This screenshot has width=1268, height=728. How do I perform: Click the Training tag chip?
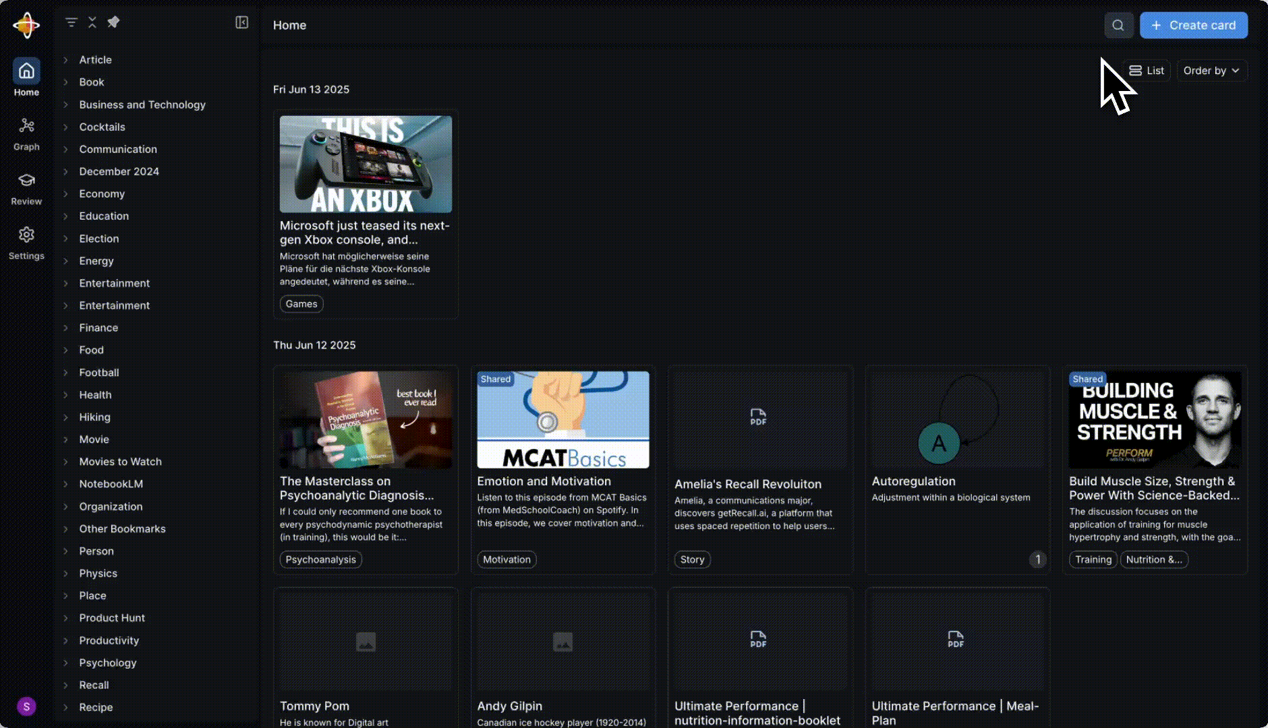coord(1093,559)
